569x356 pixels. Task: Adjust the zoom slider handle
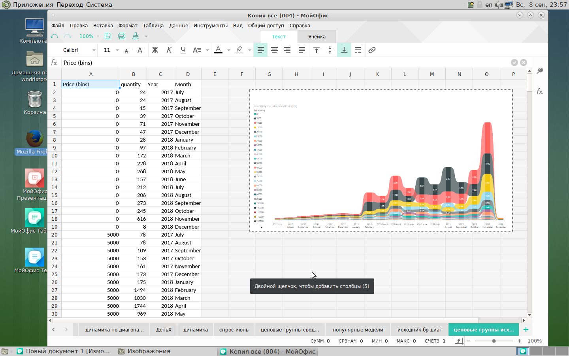pos(494,341)
